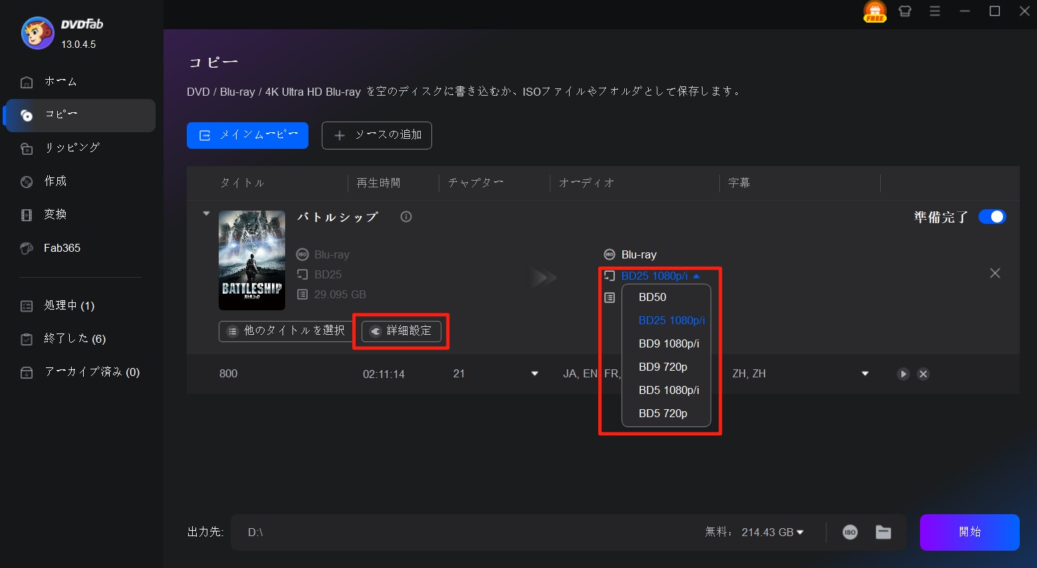Click the output Blu-ray label
Screen dimensions: 1037x568
(639, 254)
